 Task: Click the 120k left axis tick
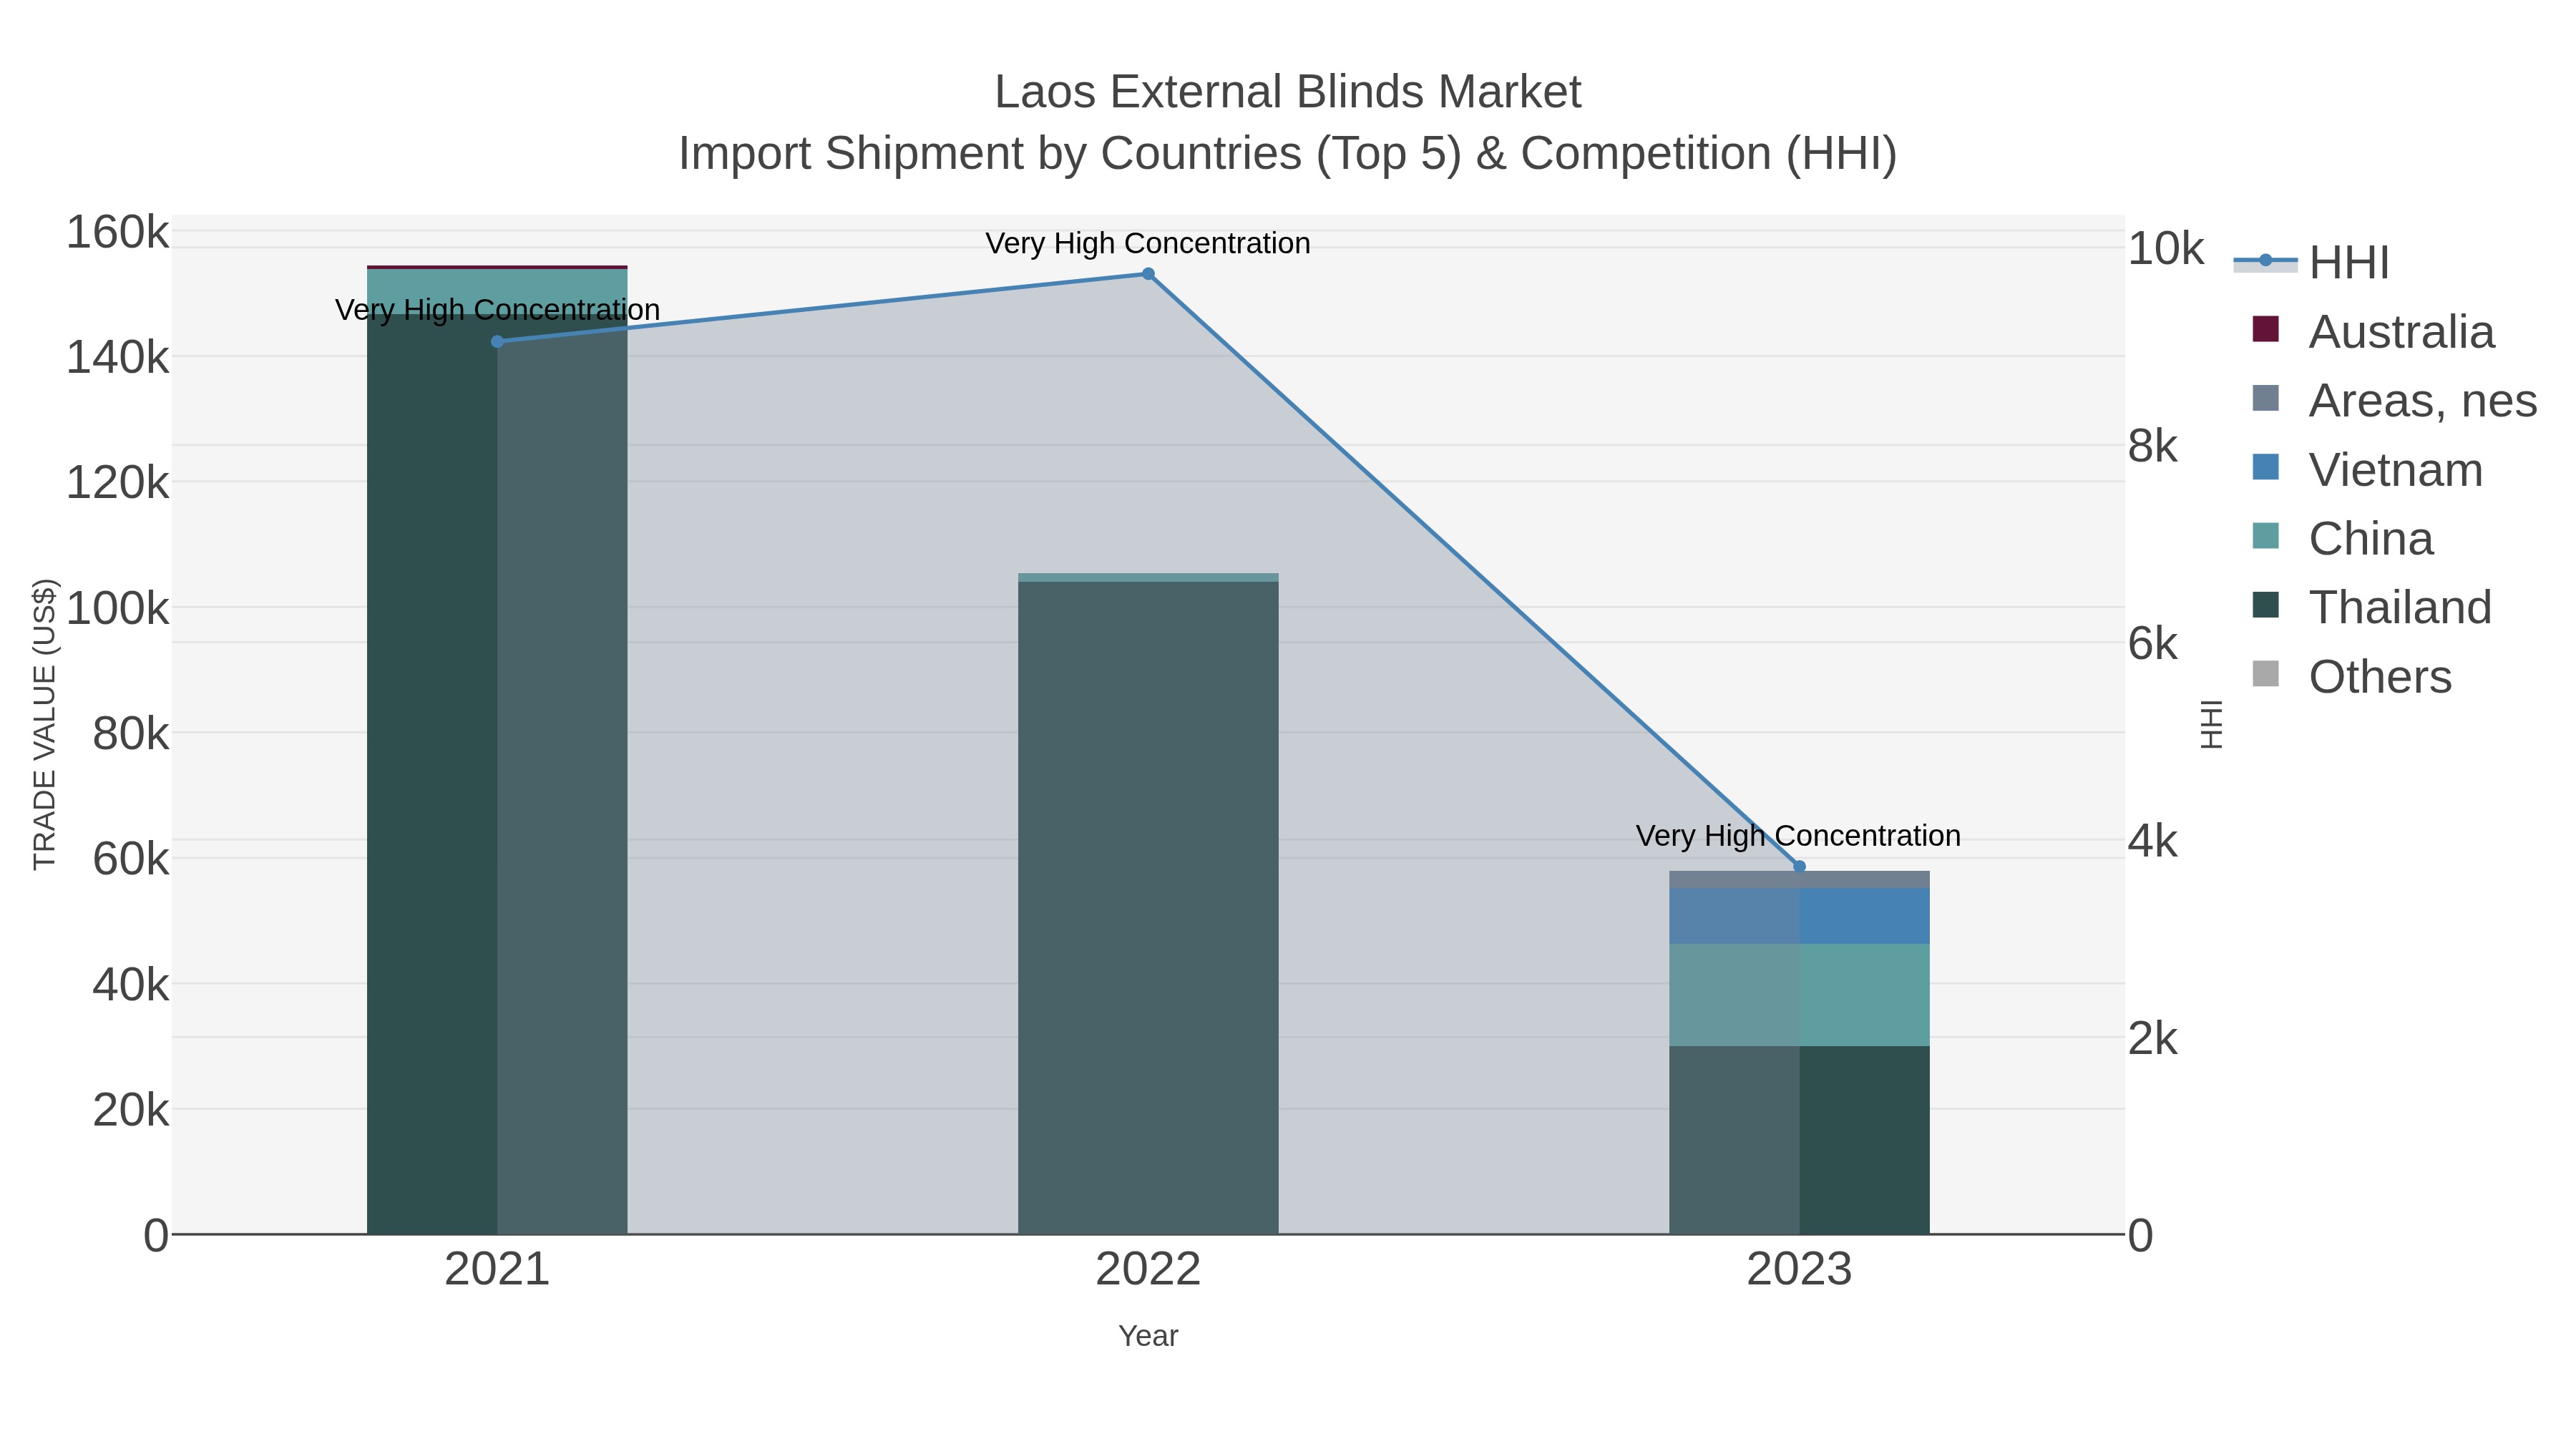(x=117, y=483)
